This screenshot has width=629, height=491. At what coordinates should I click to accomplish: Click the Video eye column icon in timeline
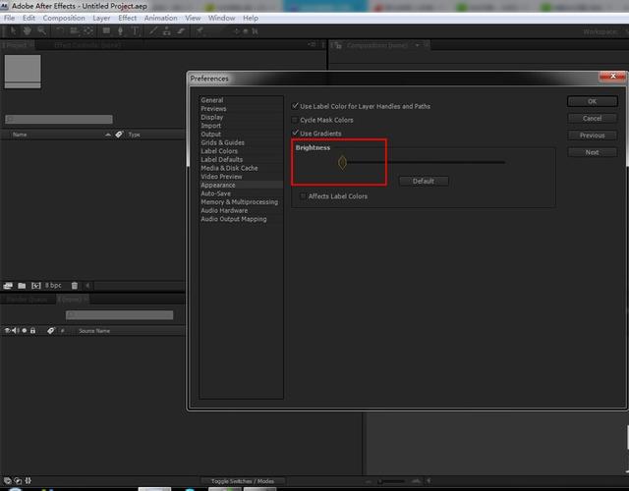(7, 330)
